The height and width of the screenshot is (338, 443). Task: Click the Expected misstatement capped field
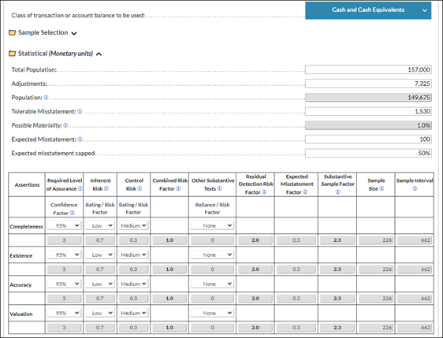368,153
